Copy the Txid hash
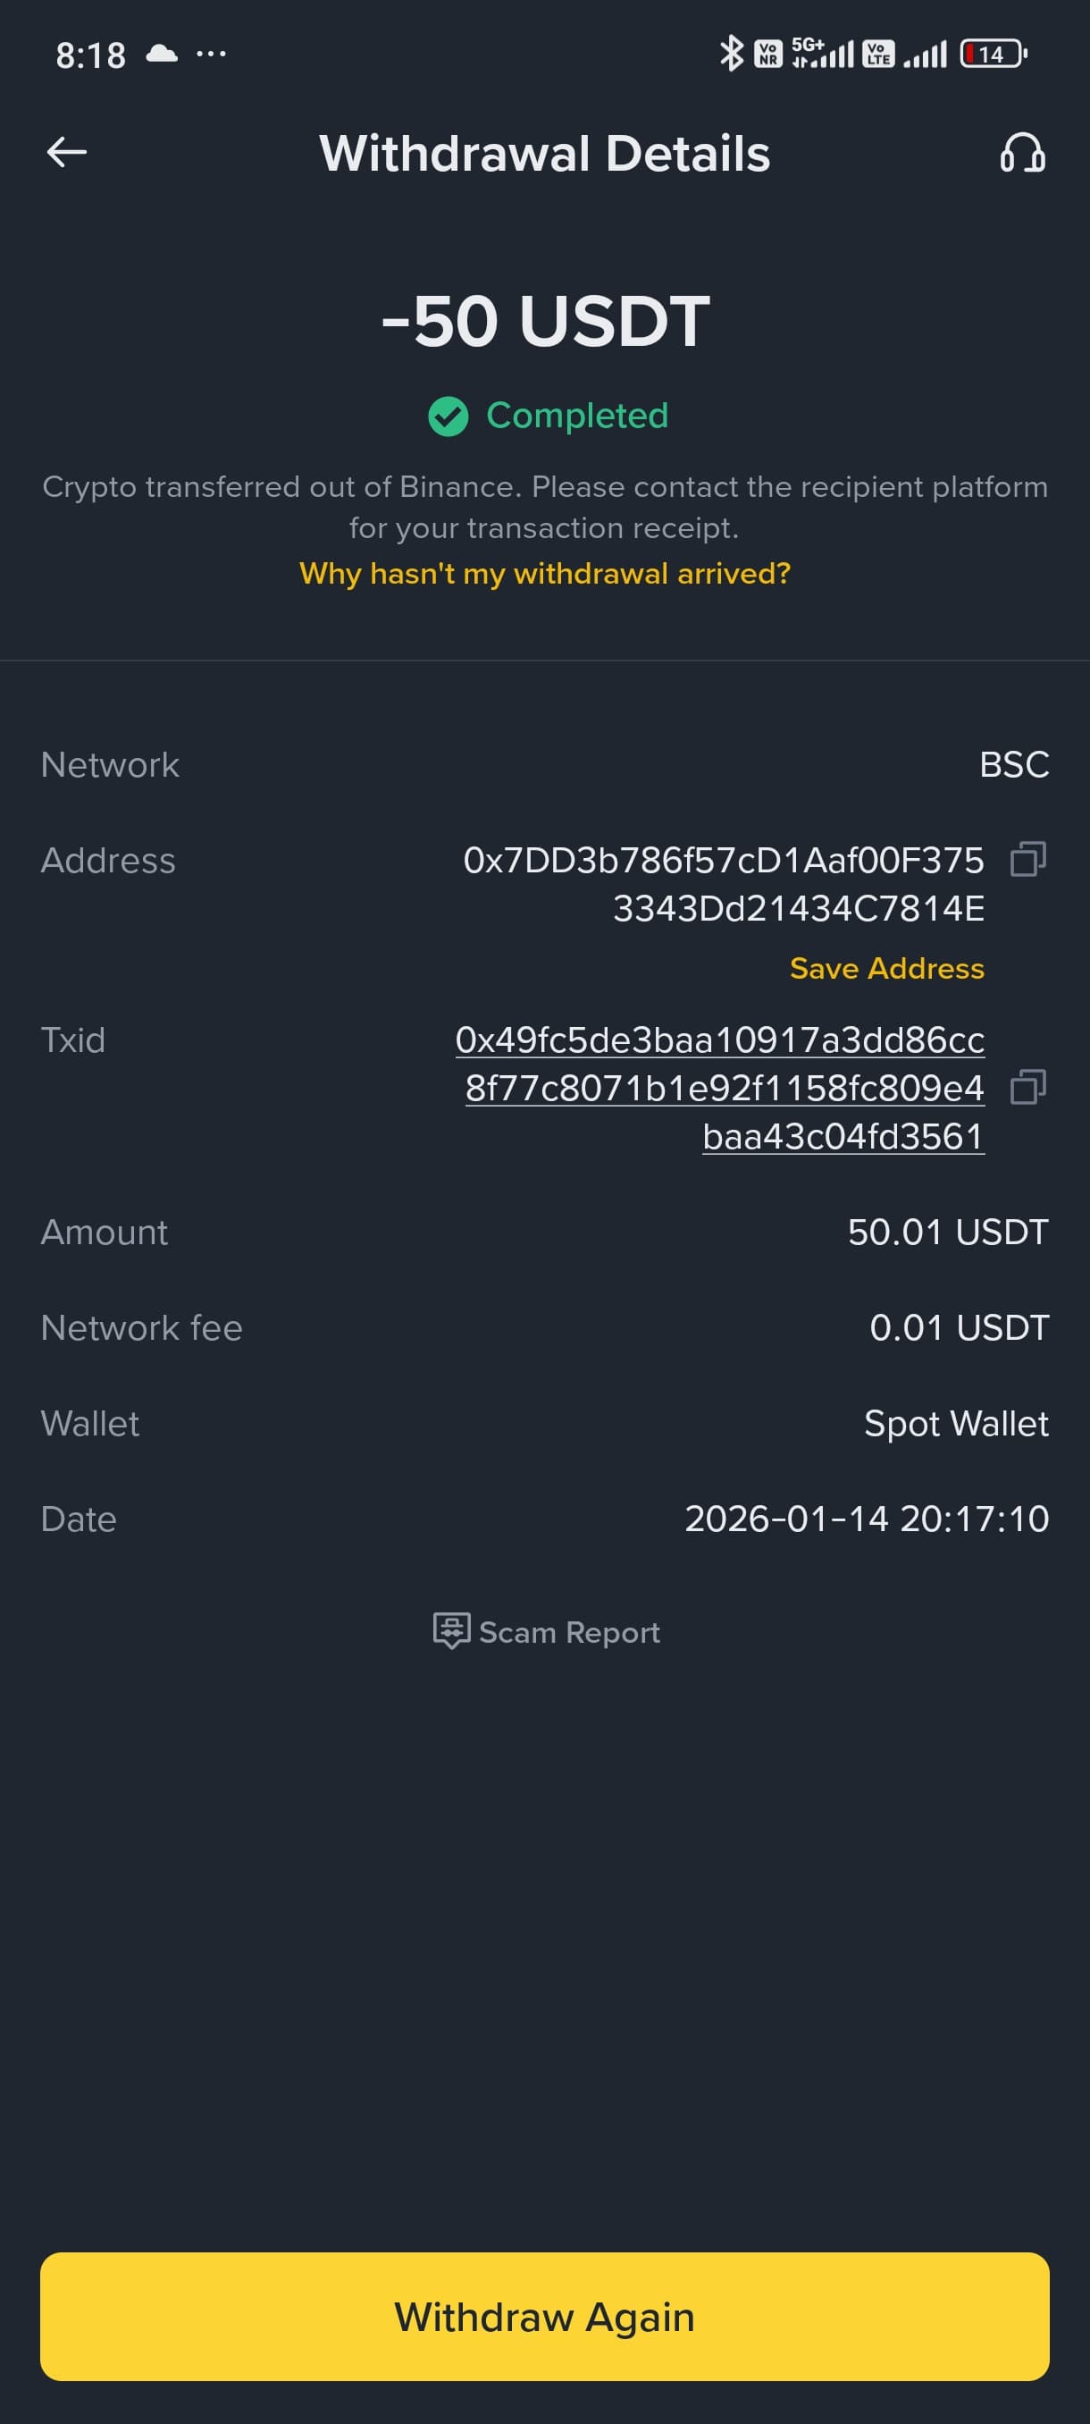Screen dimensions: 1090x2424 pos(1027,1087)
